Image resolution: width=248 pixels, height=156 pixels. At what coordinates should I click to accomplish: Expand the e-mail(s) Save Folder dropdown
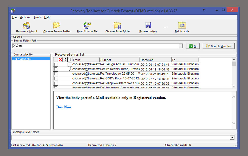pyautogui.click(x=232, y=137)
